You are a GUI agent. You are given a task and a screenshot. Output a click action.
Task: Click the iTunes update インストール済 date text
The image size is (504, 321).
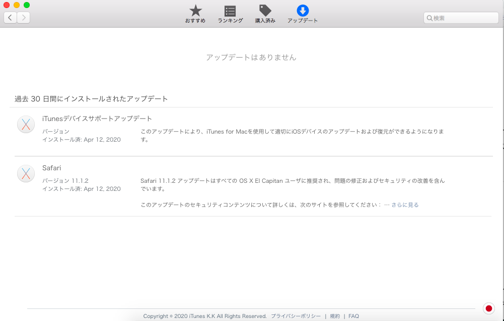pyautogui.click(x=82, y=140)
